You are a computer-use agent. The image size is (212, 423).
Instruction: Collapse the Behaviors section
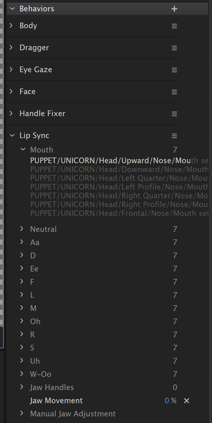[12, 9]
